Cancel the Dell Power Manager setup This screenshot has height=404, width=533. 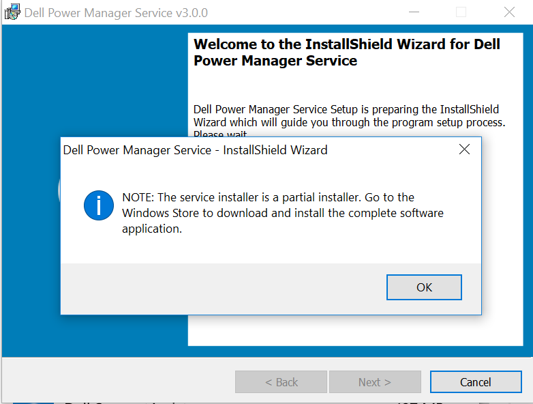476,382
